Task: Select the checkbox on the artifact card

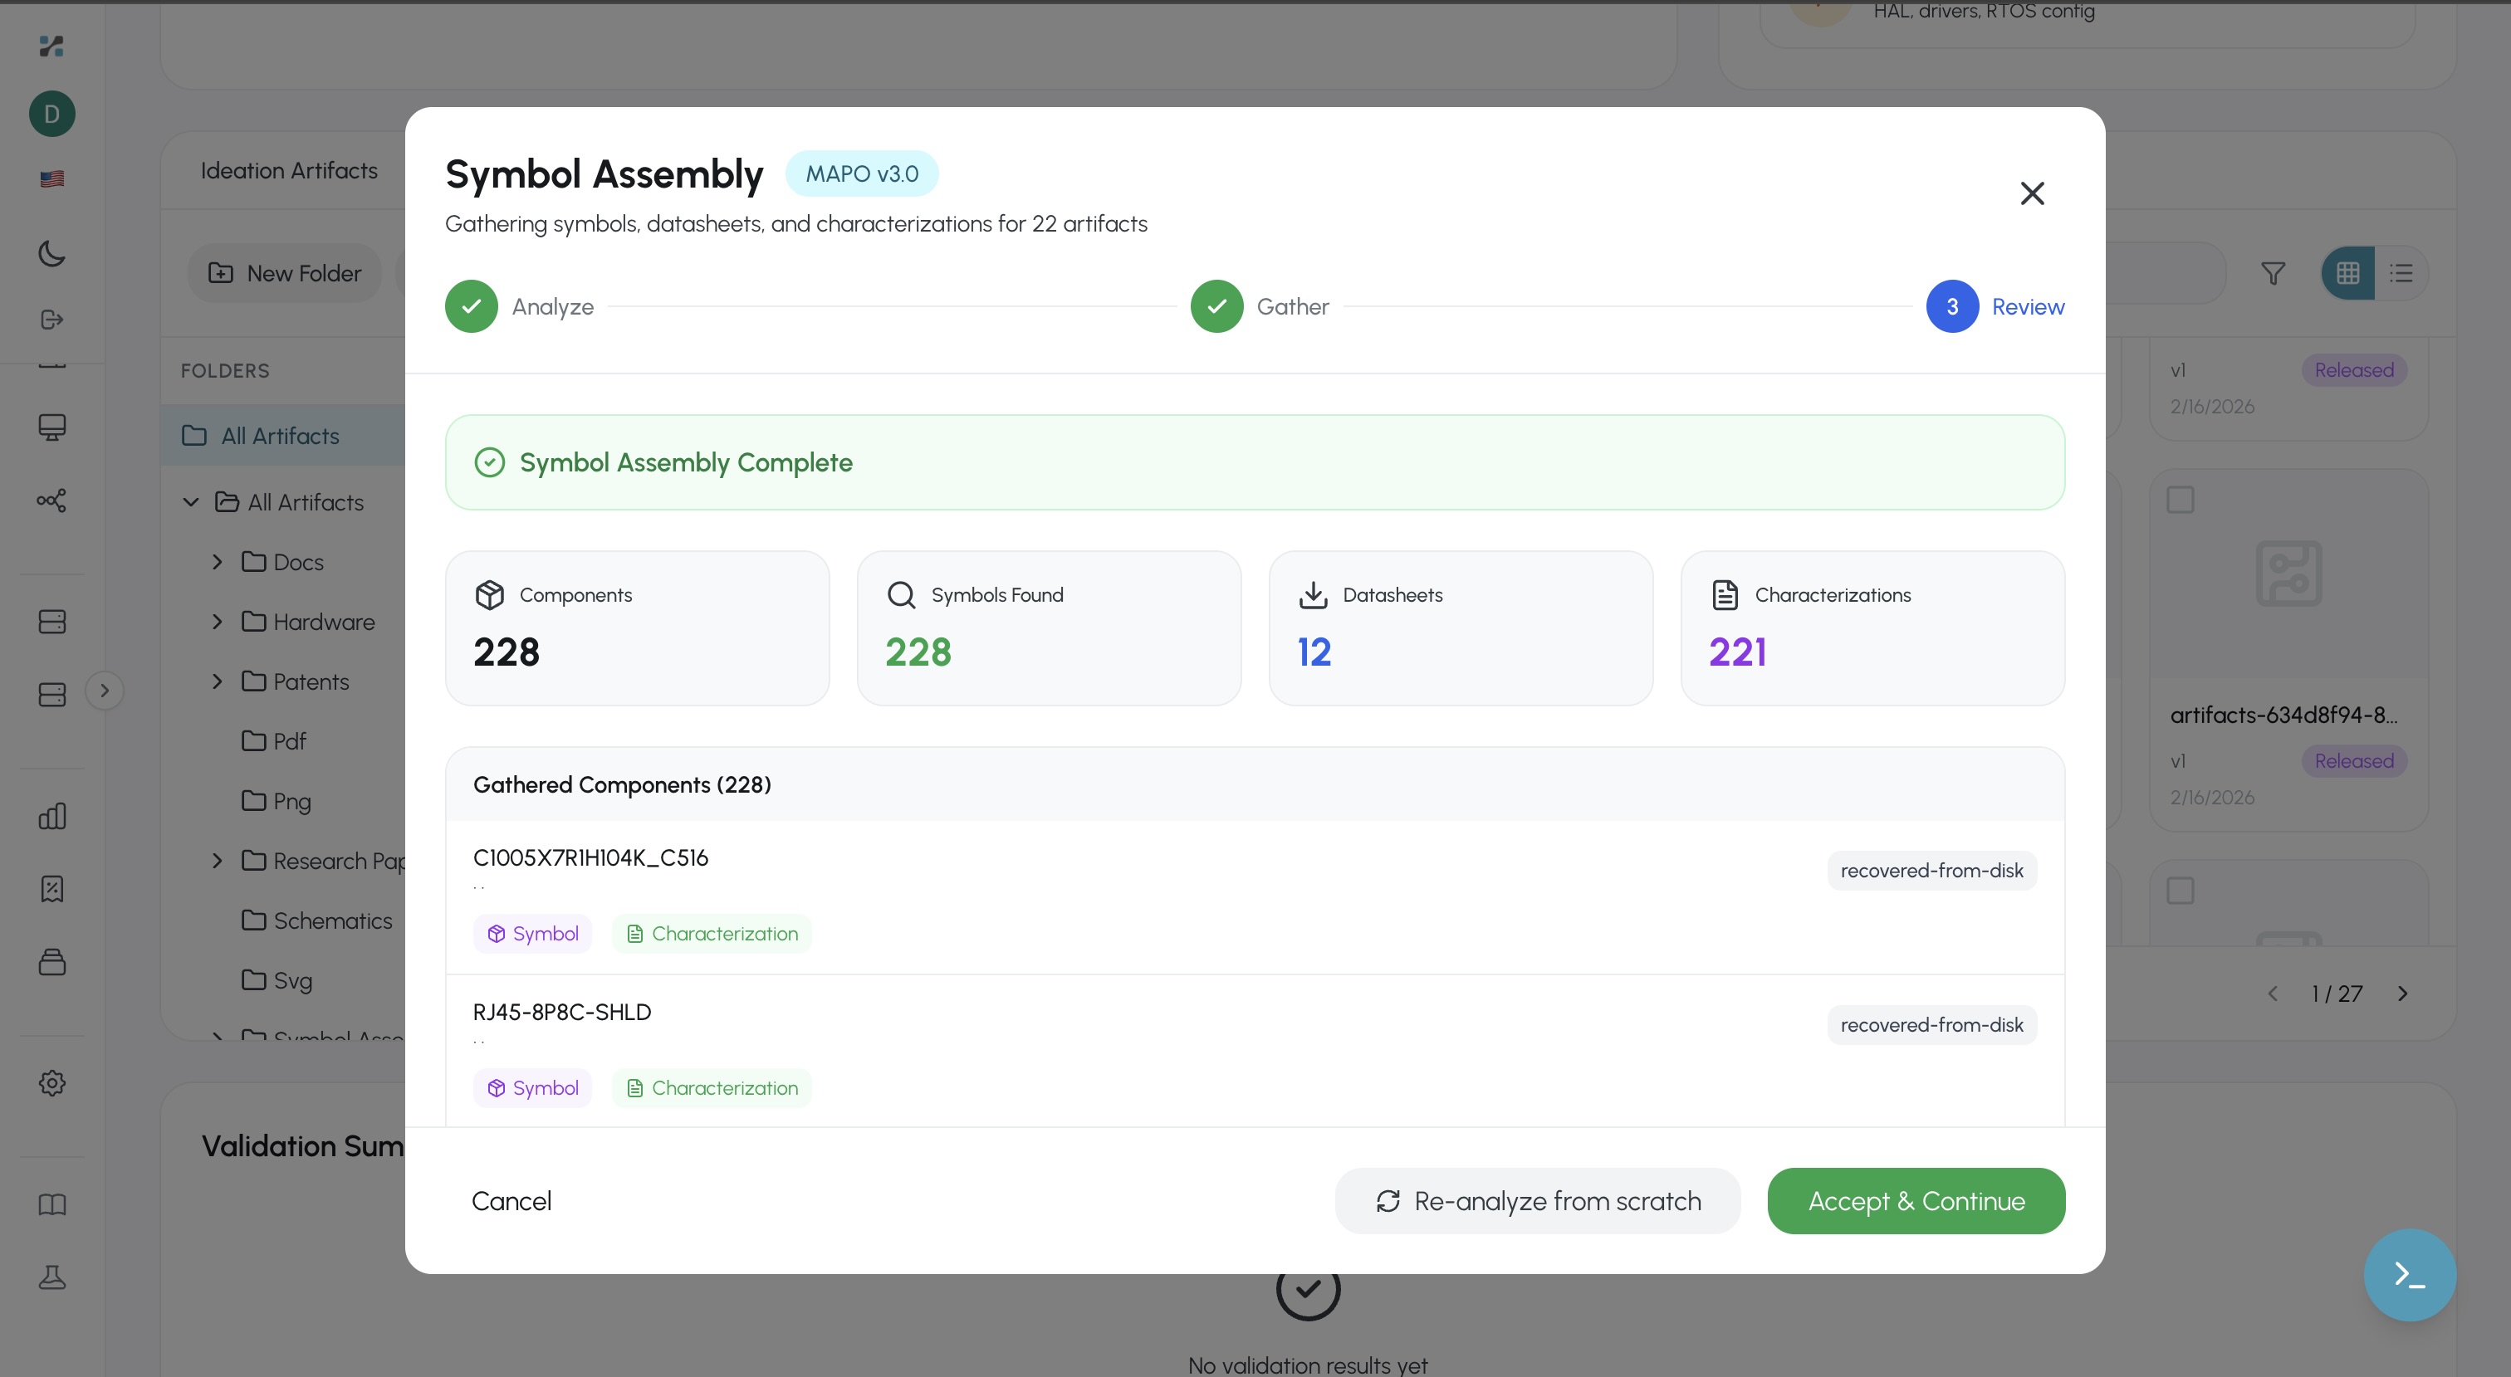Action: pos(2181,499)
